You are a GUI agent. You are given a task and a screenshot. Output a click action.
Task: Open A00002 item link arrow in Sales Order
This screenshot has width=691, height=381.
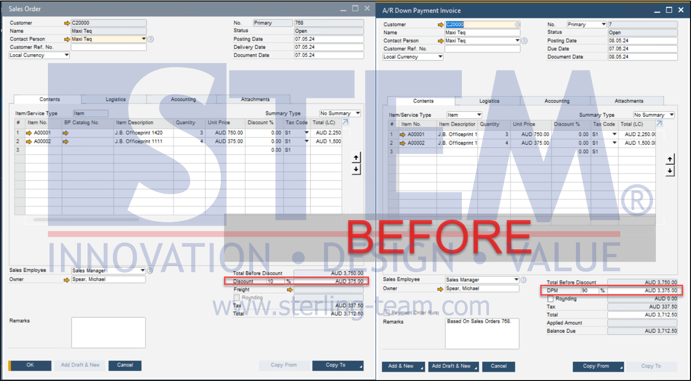tap(29, 141)
